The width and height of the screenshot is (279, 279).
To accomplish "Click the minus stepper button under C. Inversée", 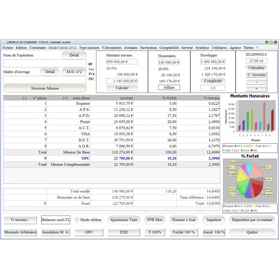I will point(256,82).
